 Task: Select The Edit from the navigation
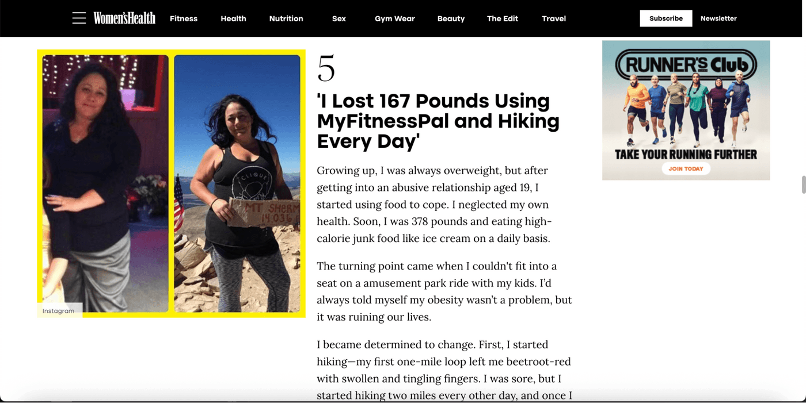[x=503, y=18]
